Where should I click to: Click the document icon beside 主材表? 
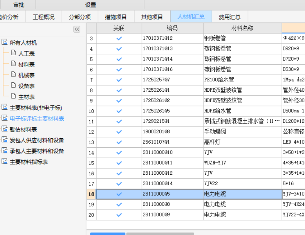pyautogui.click(x=13, y=96)
